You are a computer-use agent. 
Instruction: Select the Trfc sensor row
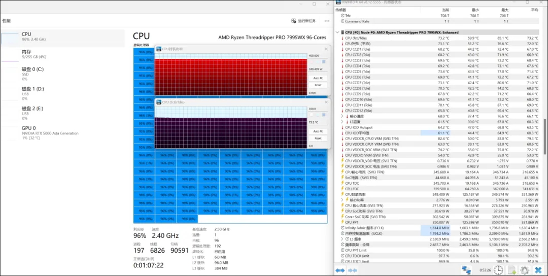point(438,16)
